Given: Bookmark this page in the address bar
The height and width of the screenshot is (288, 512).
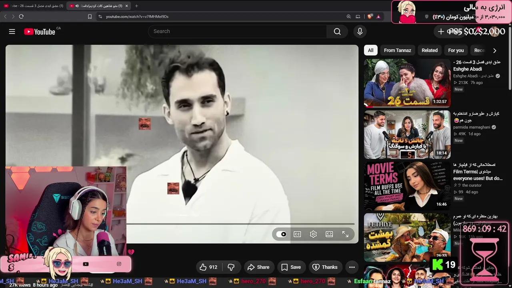Looking at the screenshot, I should coord(90,16).
